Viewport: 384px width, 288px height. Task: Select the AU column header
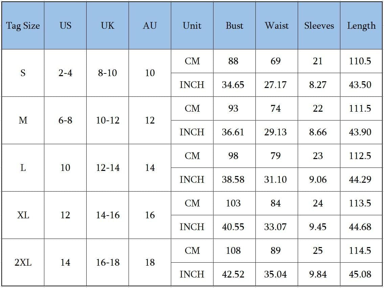point(150,26)
